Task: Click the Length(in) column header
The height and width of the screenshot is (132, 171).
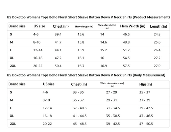Action: (x=158, y=26)
